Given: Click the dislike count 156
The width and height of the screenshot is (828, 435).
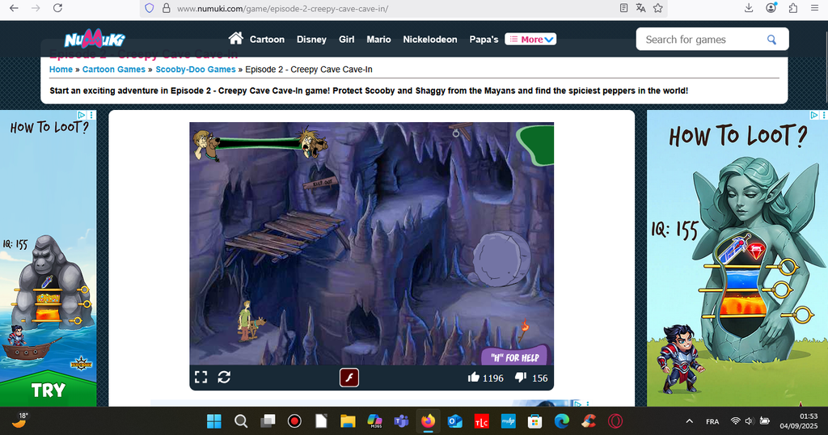Looking at the screenshot, I should coord(539,378).
